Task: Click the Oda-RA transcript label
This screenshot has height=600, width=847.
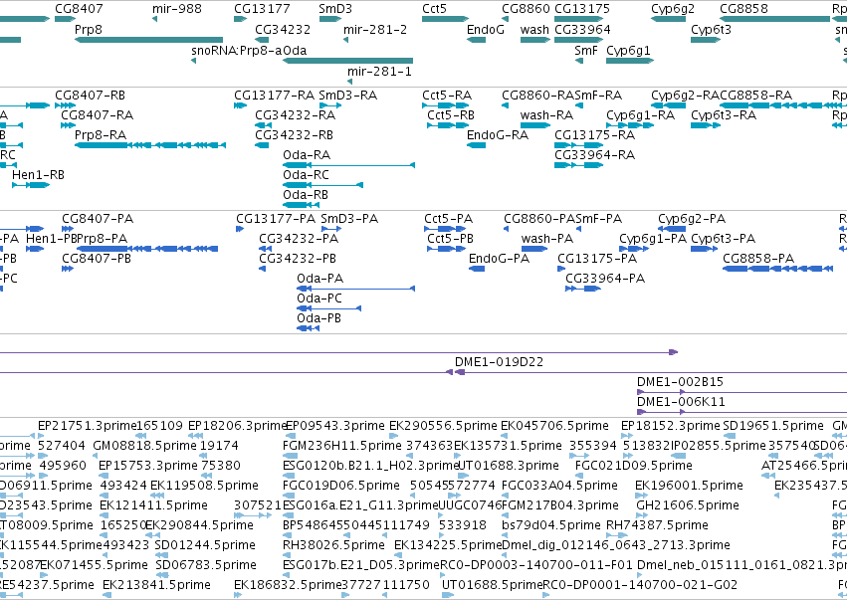Action: [307, 154]
